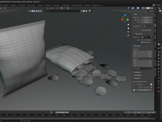Click the Clip Start value field
The width and height of the screenshot is (162, 122).
click(147, 20)
